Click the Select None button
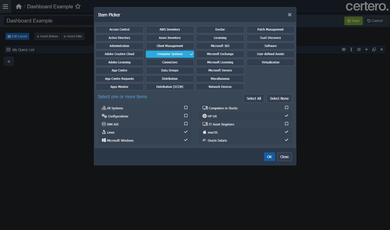390x230 pixels. click(279, 98)
